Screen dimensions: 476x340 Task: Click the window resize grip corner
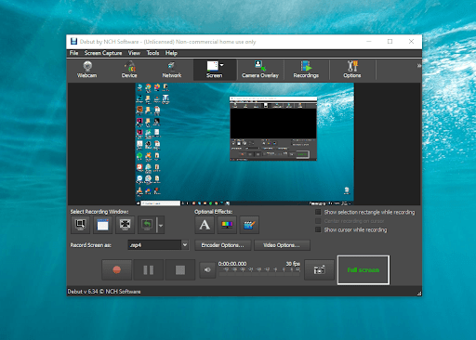419,294
